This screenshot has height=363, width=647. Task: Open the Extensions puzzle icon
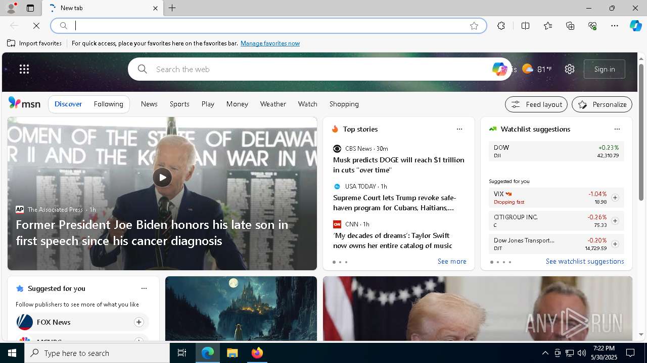pos(501,26)
